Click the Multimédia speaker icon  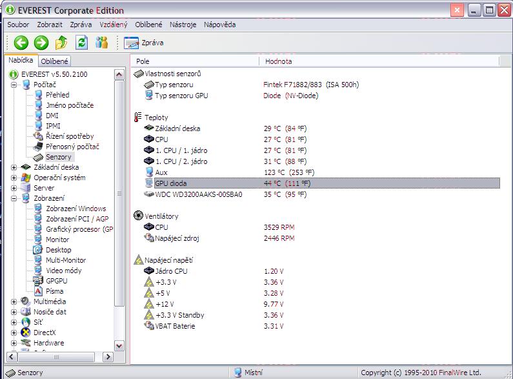pos(26,302)
